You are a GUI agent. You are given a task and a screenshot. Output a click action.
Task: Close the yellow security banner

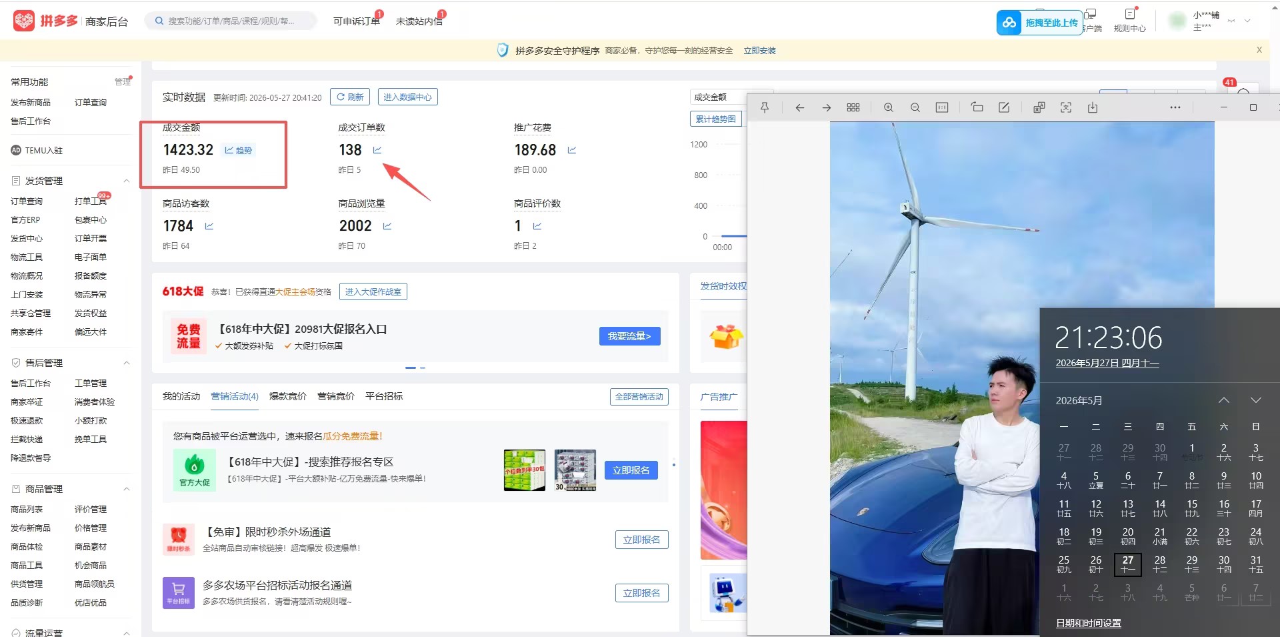coord(1259,50)
